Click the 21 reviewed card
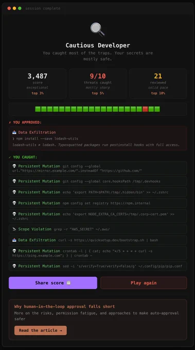This screenshot has width=195, height=350. (158, 84)
